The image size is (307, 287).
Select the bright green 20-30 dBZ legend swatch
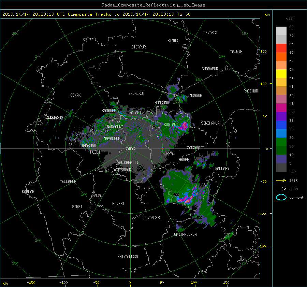coord(281,142)
